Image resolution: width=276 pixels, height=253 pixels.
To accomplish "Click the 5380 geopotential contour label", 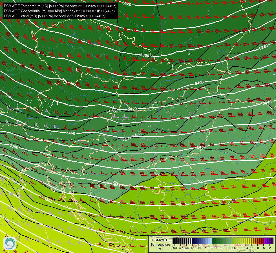I will pyautogui.click(x=263, y=47).
